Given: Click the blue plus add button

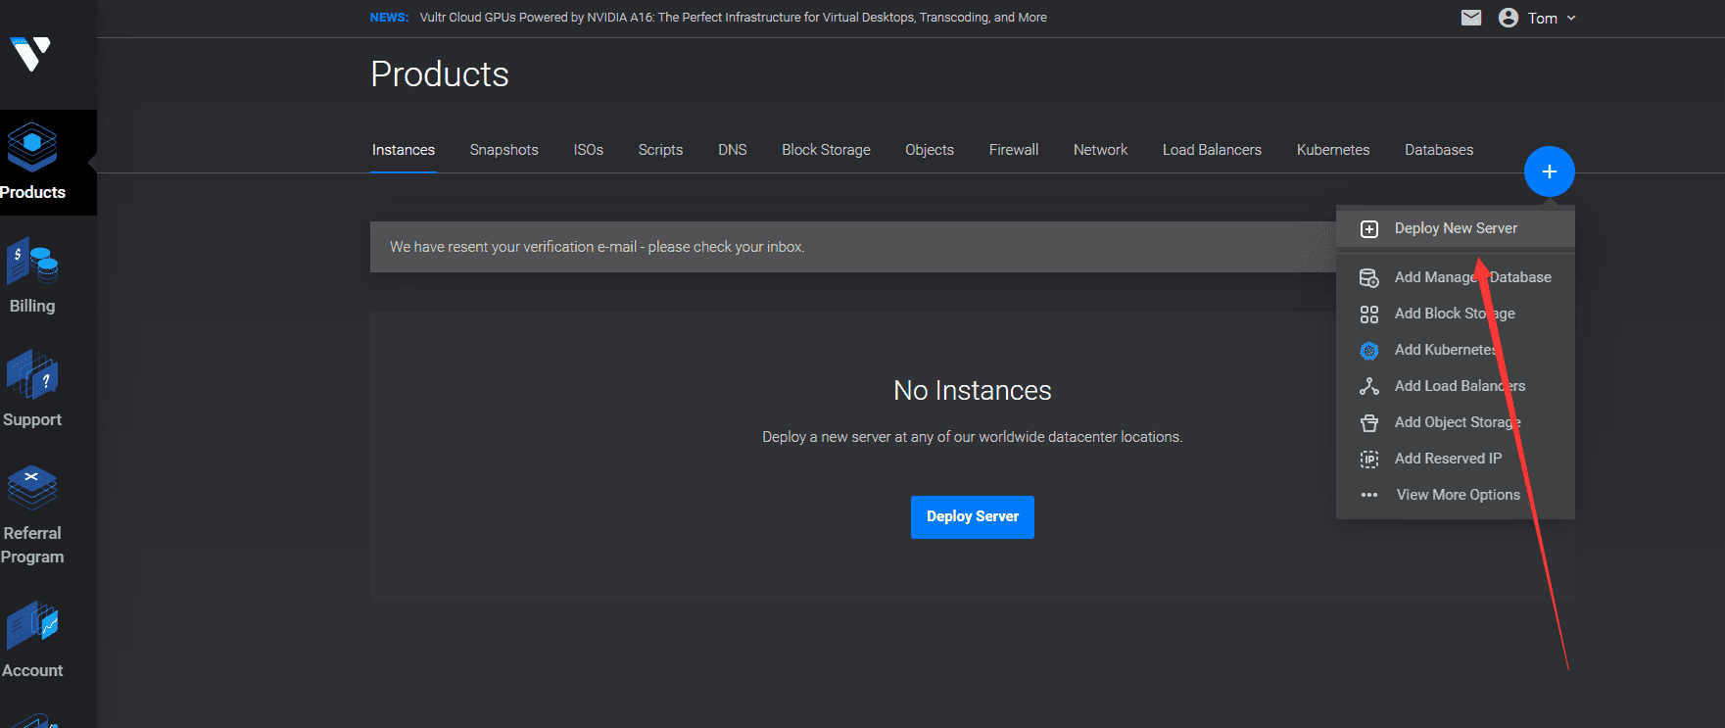Looking at the screenshot, I should 1550,171.
